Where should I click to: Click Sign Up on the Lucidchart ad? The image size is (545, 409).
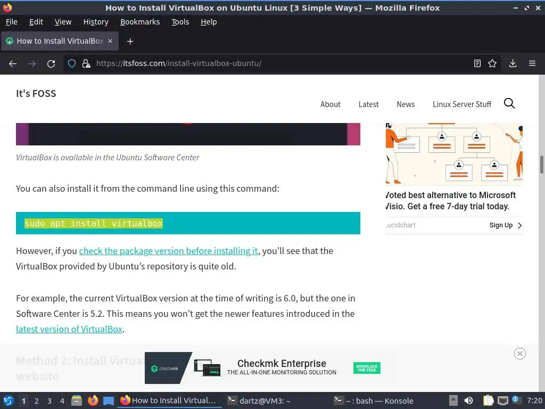pos(506,225)
